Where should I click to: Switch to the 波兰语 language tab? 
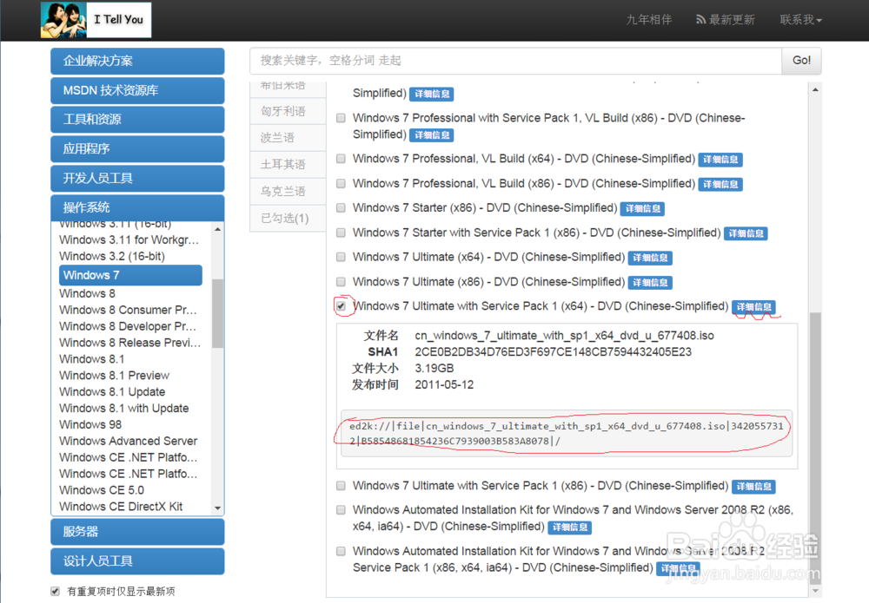pyautogui.click(x=287, y=138)
